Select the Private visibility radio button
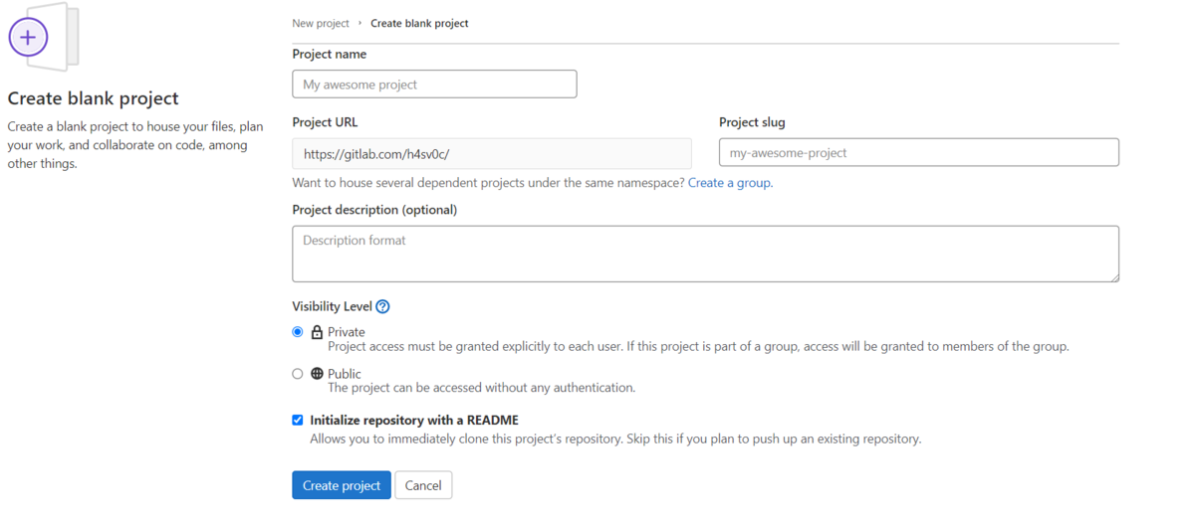The image size is (1195, 527). pyautogui.click(x=298, y=332)
